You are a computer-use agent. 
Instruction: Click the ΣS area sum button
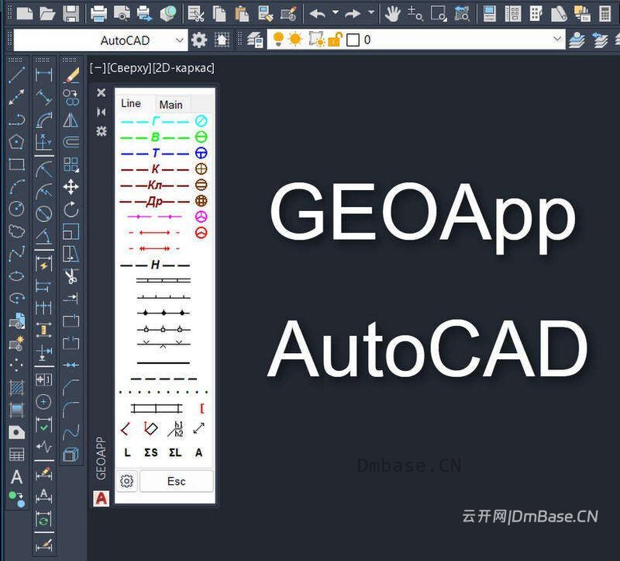pyautogui.click(x=150, y=452)
